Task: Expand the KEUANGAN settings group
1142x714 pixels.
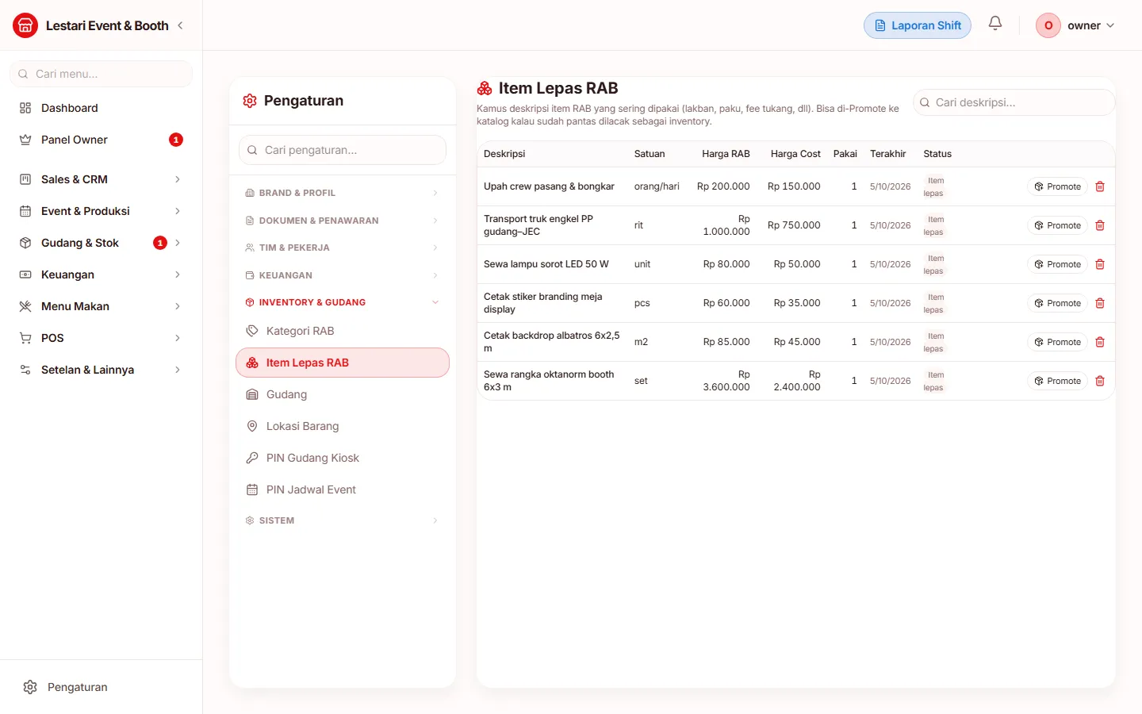Action: coord(342,275)
